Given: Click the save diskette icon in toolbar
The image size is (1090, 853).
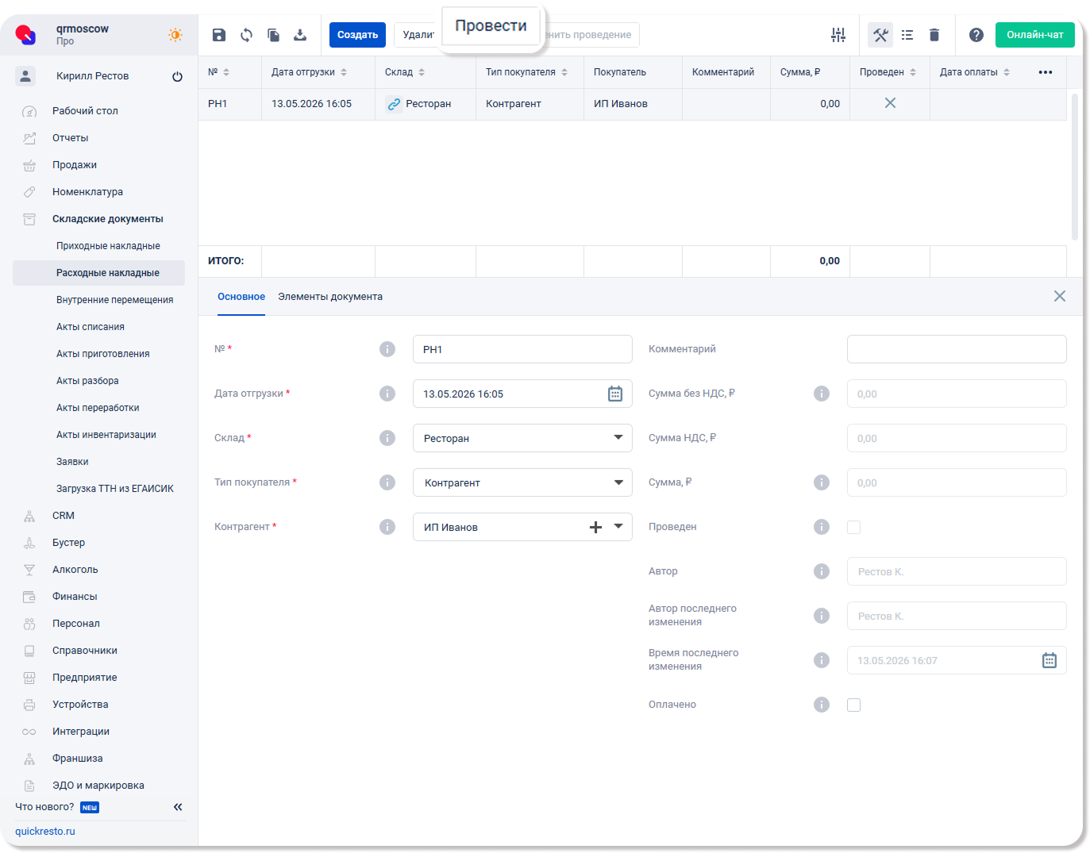Looking at the screenshot, I should coord(219,35).
